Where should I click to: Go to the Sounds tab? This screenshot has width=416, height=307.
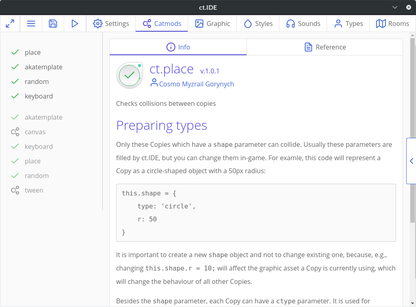tap(303, 24)
